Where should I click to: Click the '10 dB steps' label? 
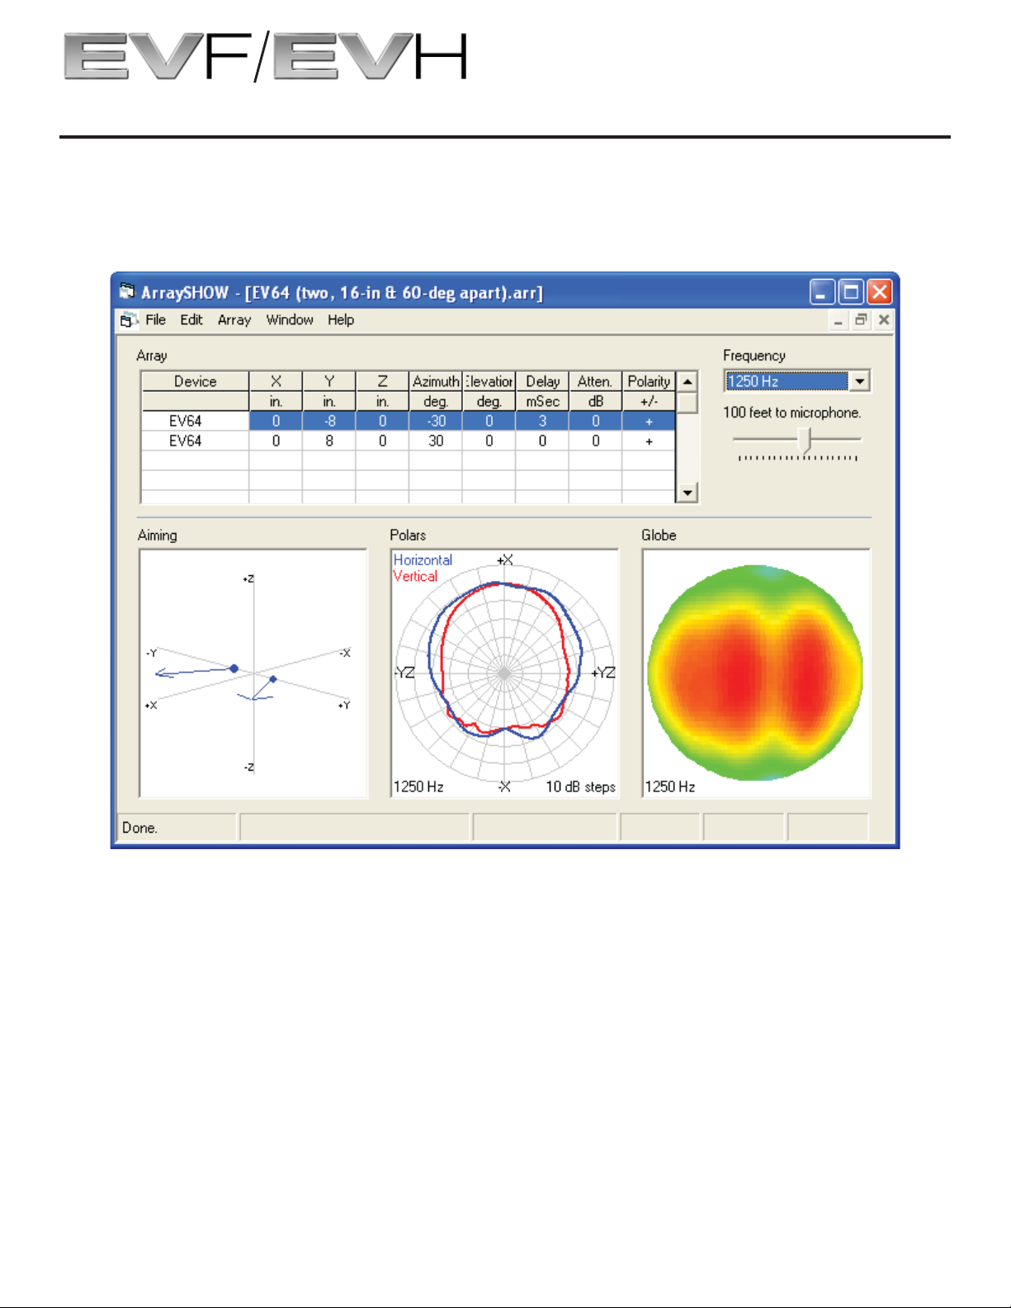coord(580,786)
